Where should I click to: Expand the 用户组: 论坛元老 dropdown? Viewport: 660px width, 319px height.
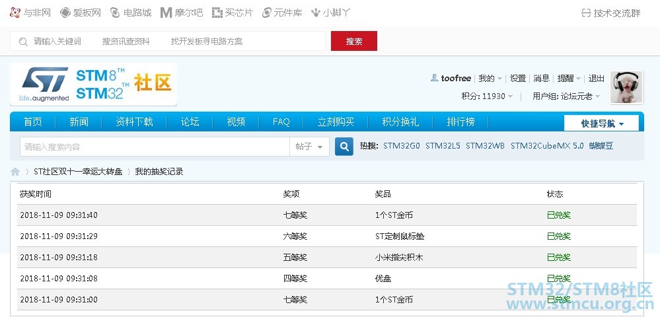(x=566, y=96)
